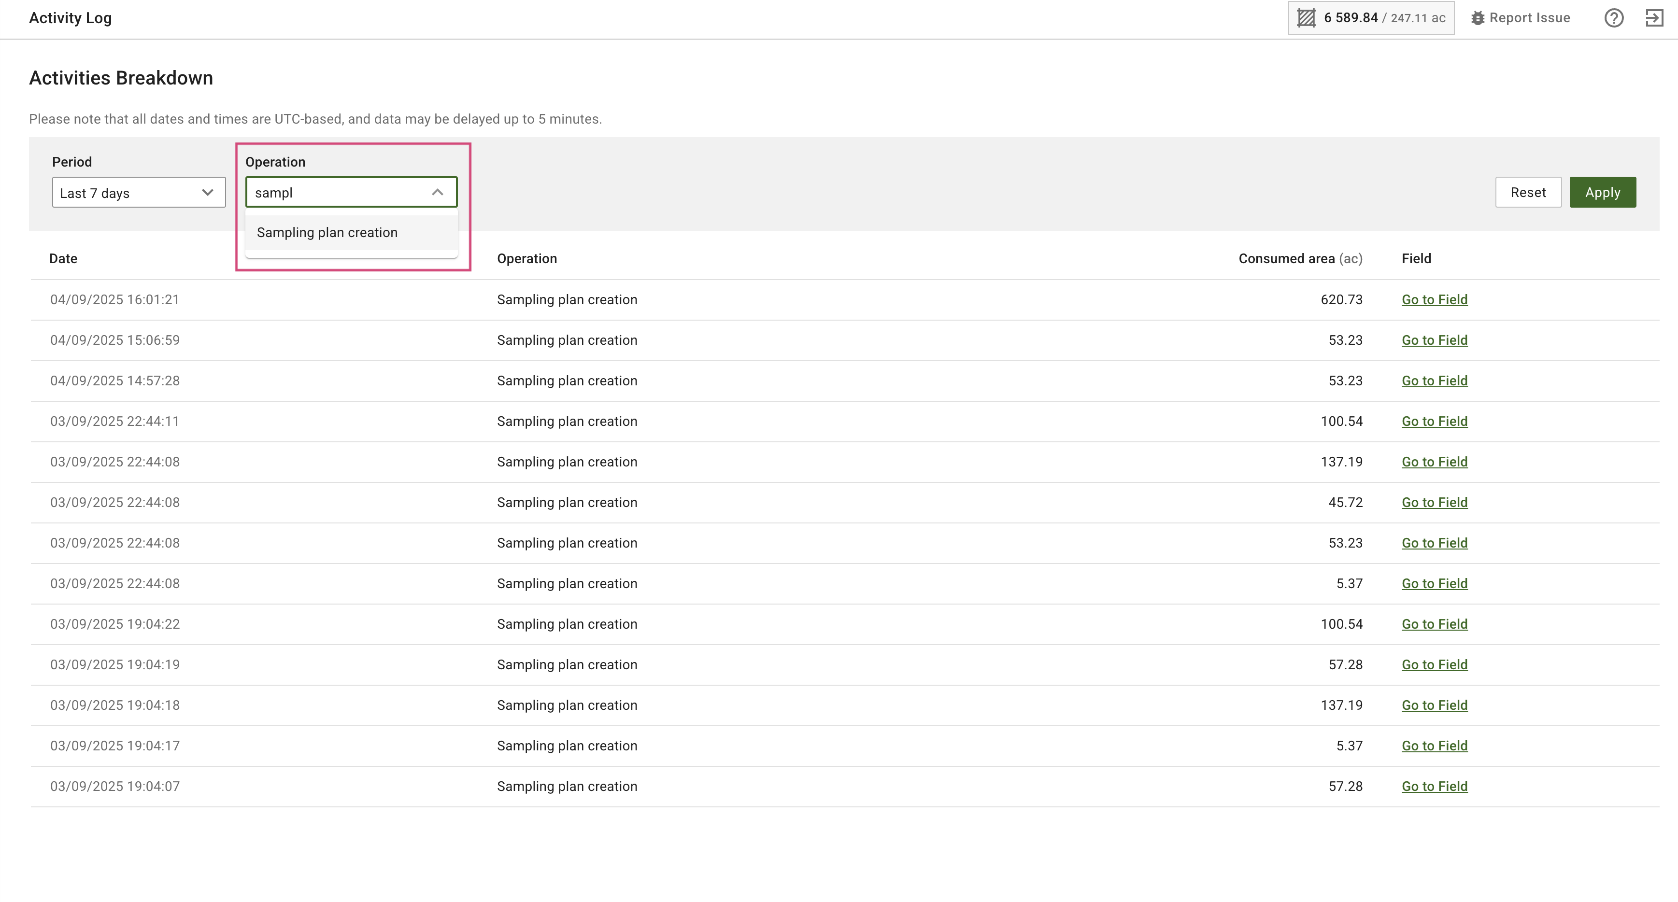Click the hatched area usage icon
The height and width of the screenshot is (902, 1678).
pos(1306,17)
